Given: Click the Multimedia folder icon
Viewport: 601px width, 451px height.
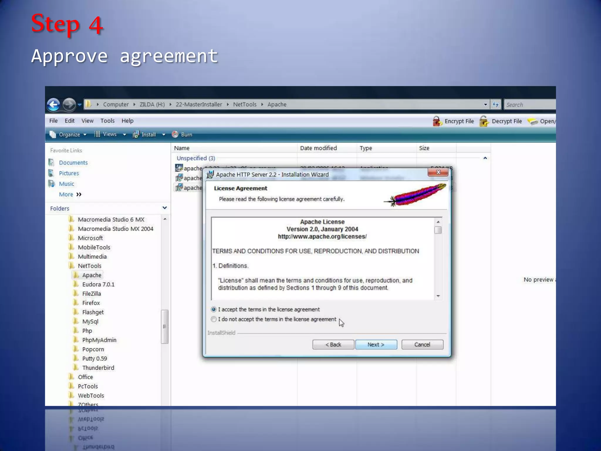Looking at the screenshot, I should tap(71, 256).
